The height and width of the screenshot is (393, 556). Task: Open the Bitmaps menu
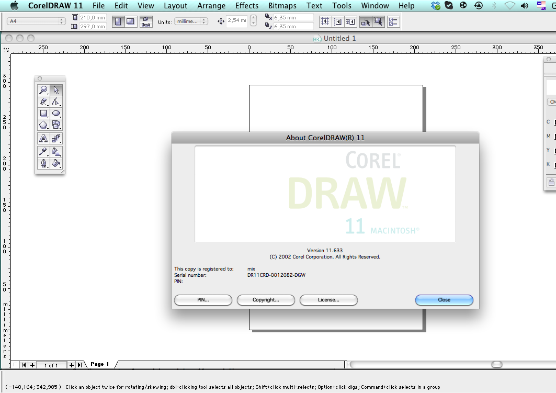pyautogui.click(x=282, y=6)
